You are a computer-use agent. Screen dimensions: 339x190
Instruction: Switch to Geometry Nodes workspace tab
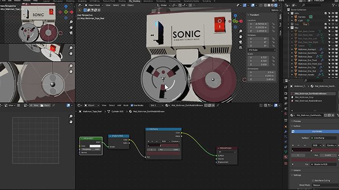[x=191, y=1]
